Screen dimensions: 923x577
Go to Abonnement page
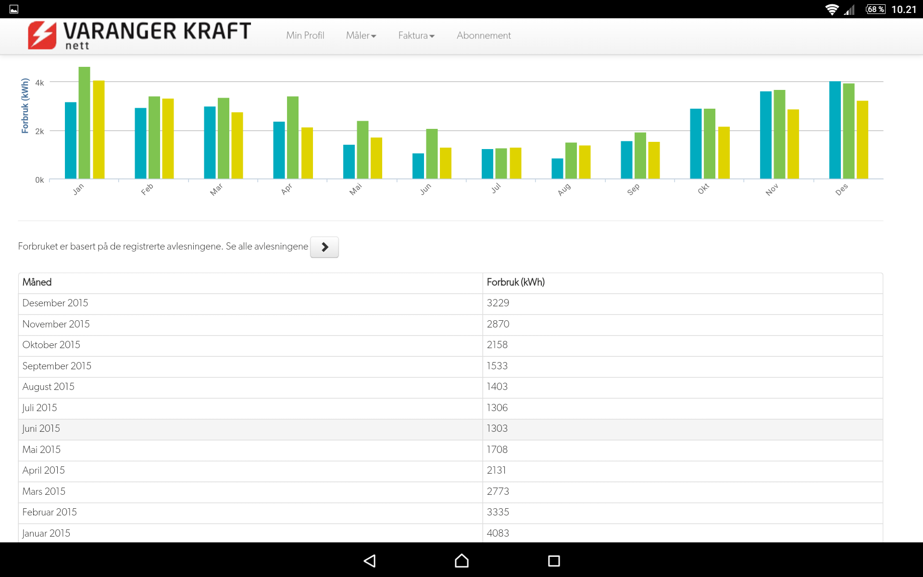[483, 36]
